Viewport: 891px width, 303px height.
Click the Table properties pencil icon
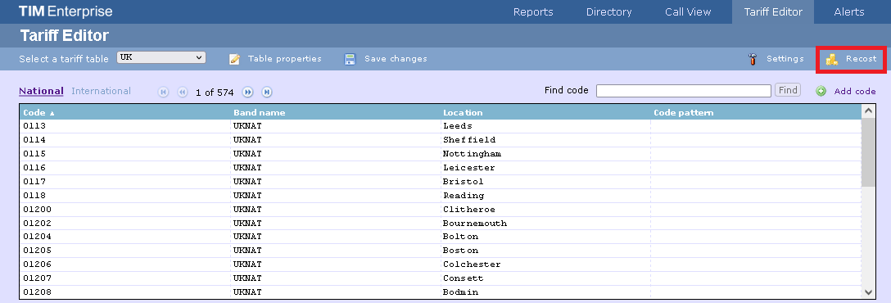click(235, 59)
